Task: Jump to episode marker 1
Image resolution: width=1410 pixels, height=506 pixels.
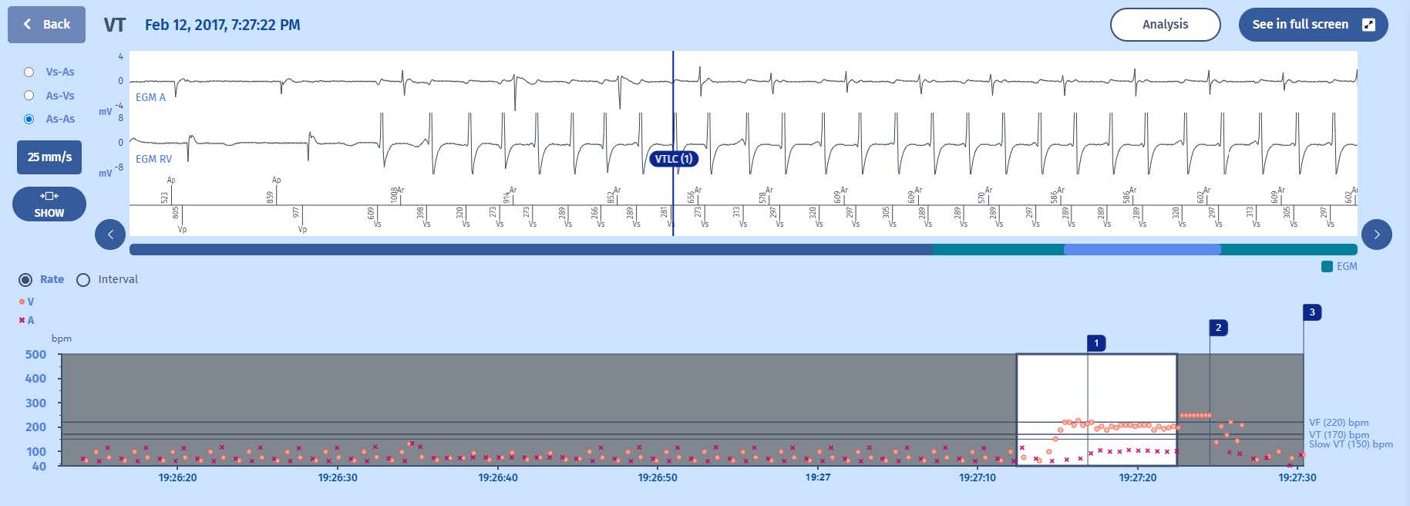Action: [1095, 342]
